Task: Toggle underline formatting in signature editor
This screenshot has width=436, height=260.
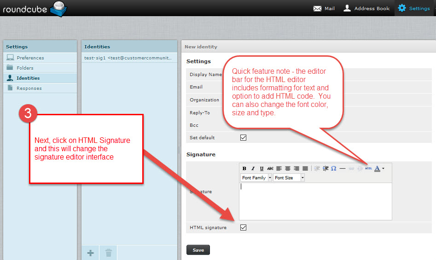Action: (x=262, y=169)
